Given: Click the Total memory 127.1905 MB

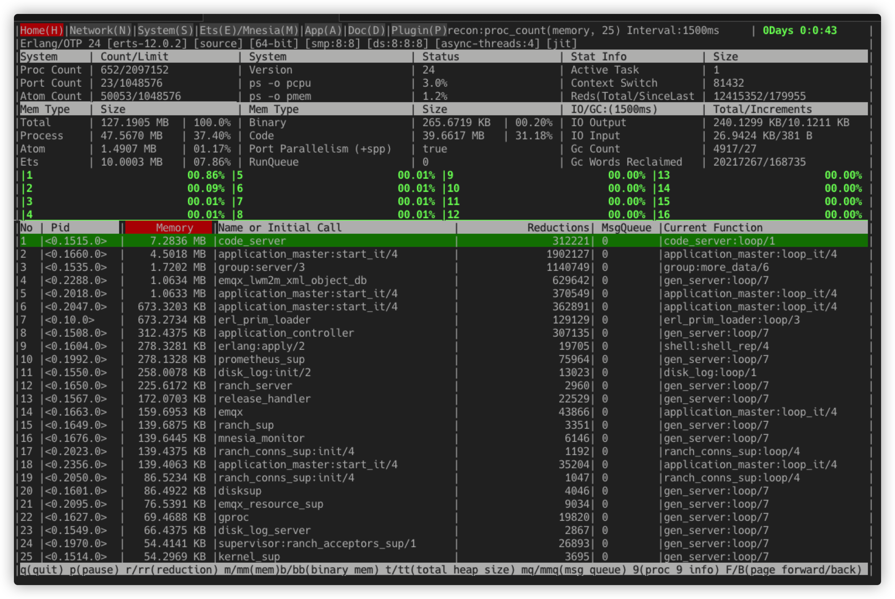Looking at the screenshot, I should tap(135, 122).
